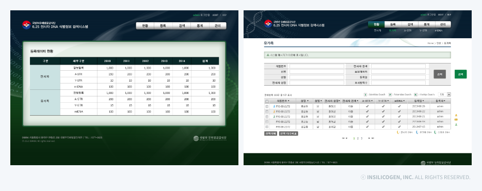Click the green DNA legend icon below the table
This screenshot has height=191, width=482.
[435, 132]
